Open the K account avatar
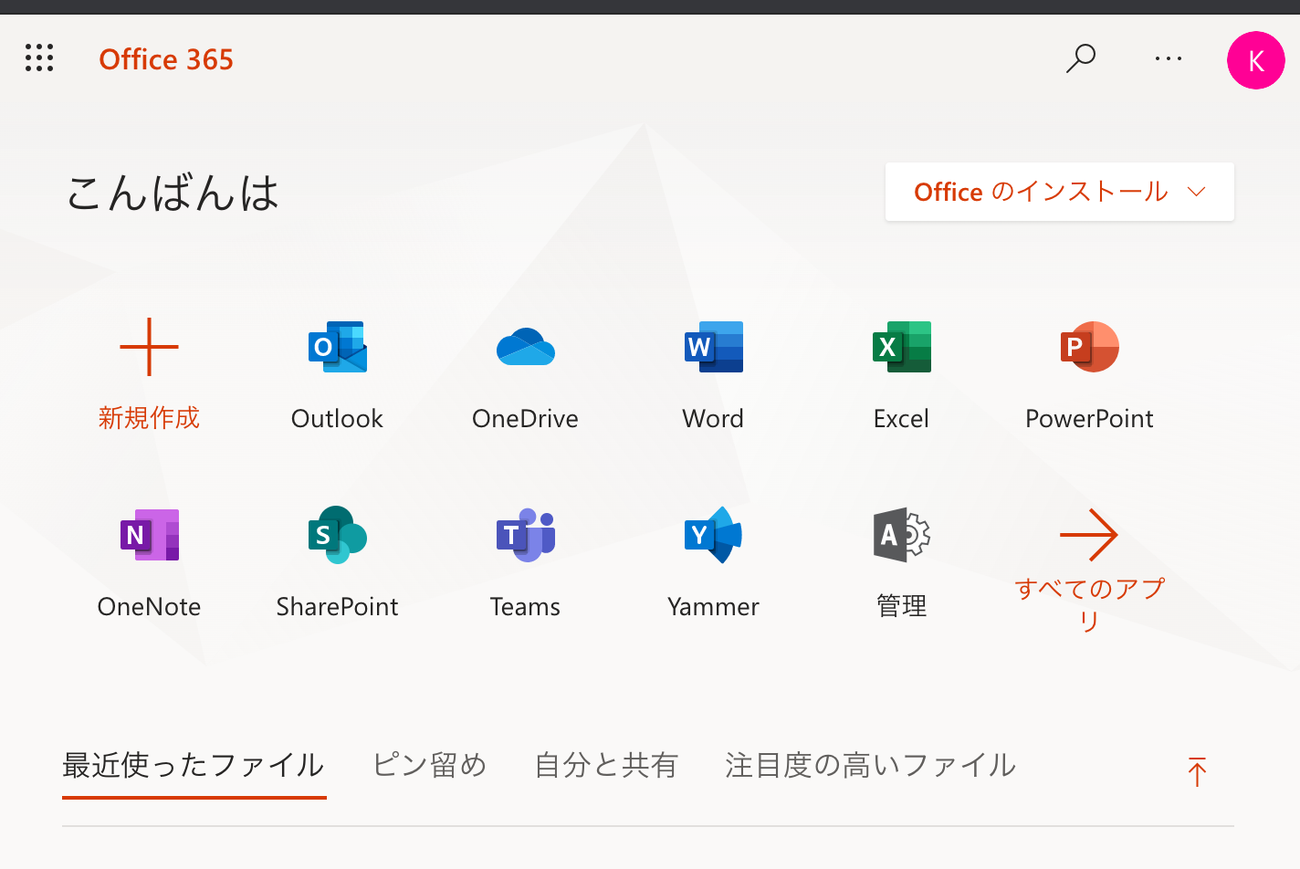The width and height of the screenshot is (1300, 869). click(x=1256, y=60)
